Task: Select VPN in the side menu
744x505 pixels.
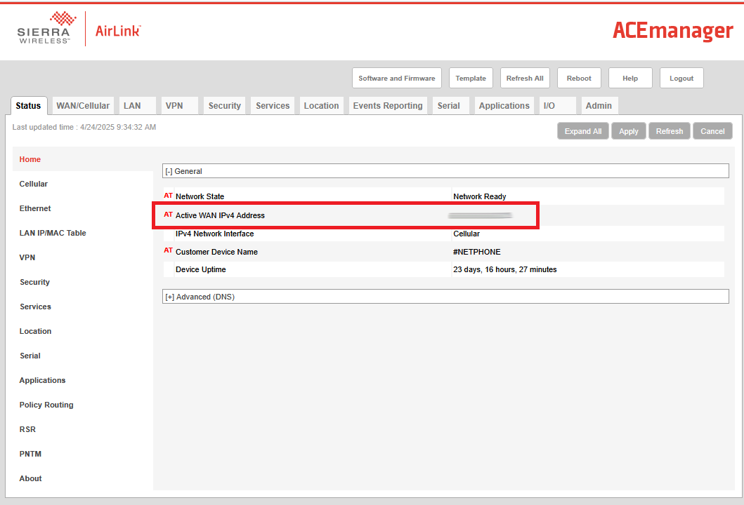Action: coord(27,257)
